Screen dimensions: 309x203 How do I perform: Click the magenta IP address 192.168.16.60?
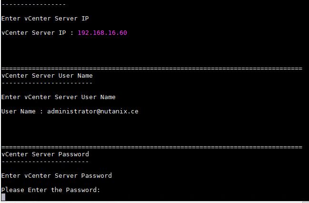[102, 33]
